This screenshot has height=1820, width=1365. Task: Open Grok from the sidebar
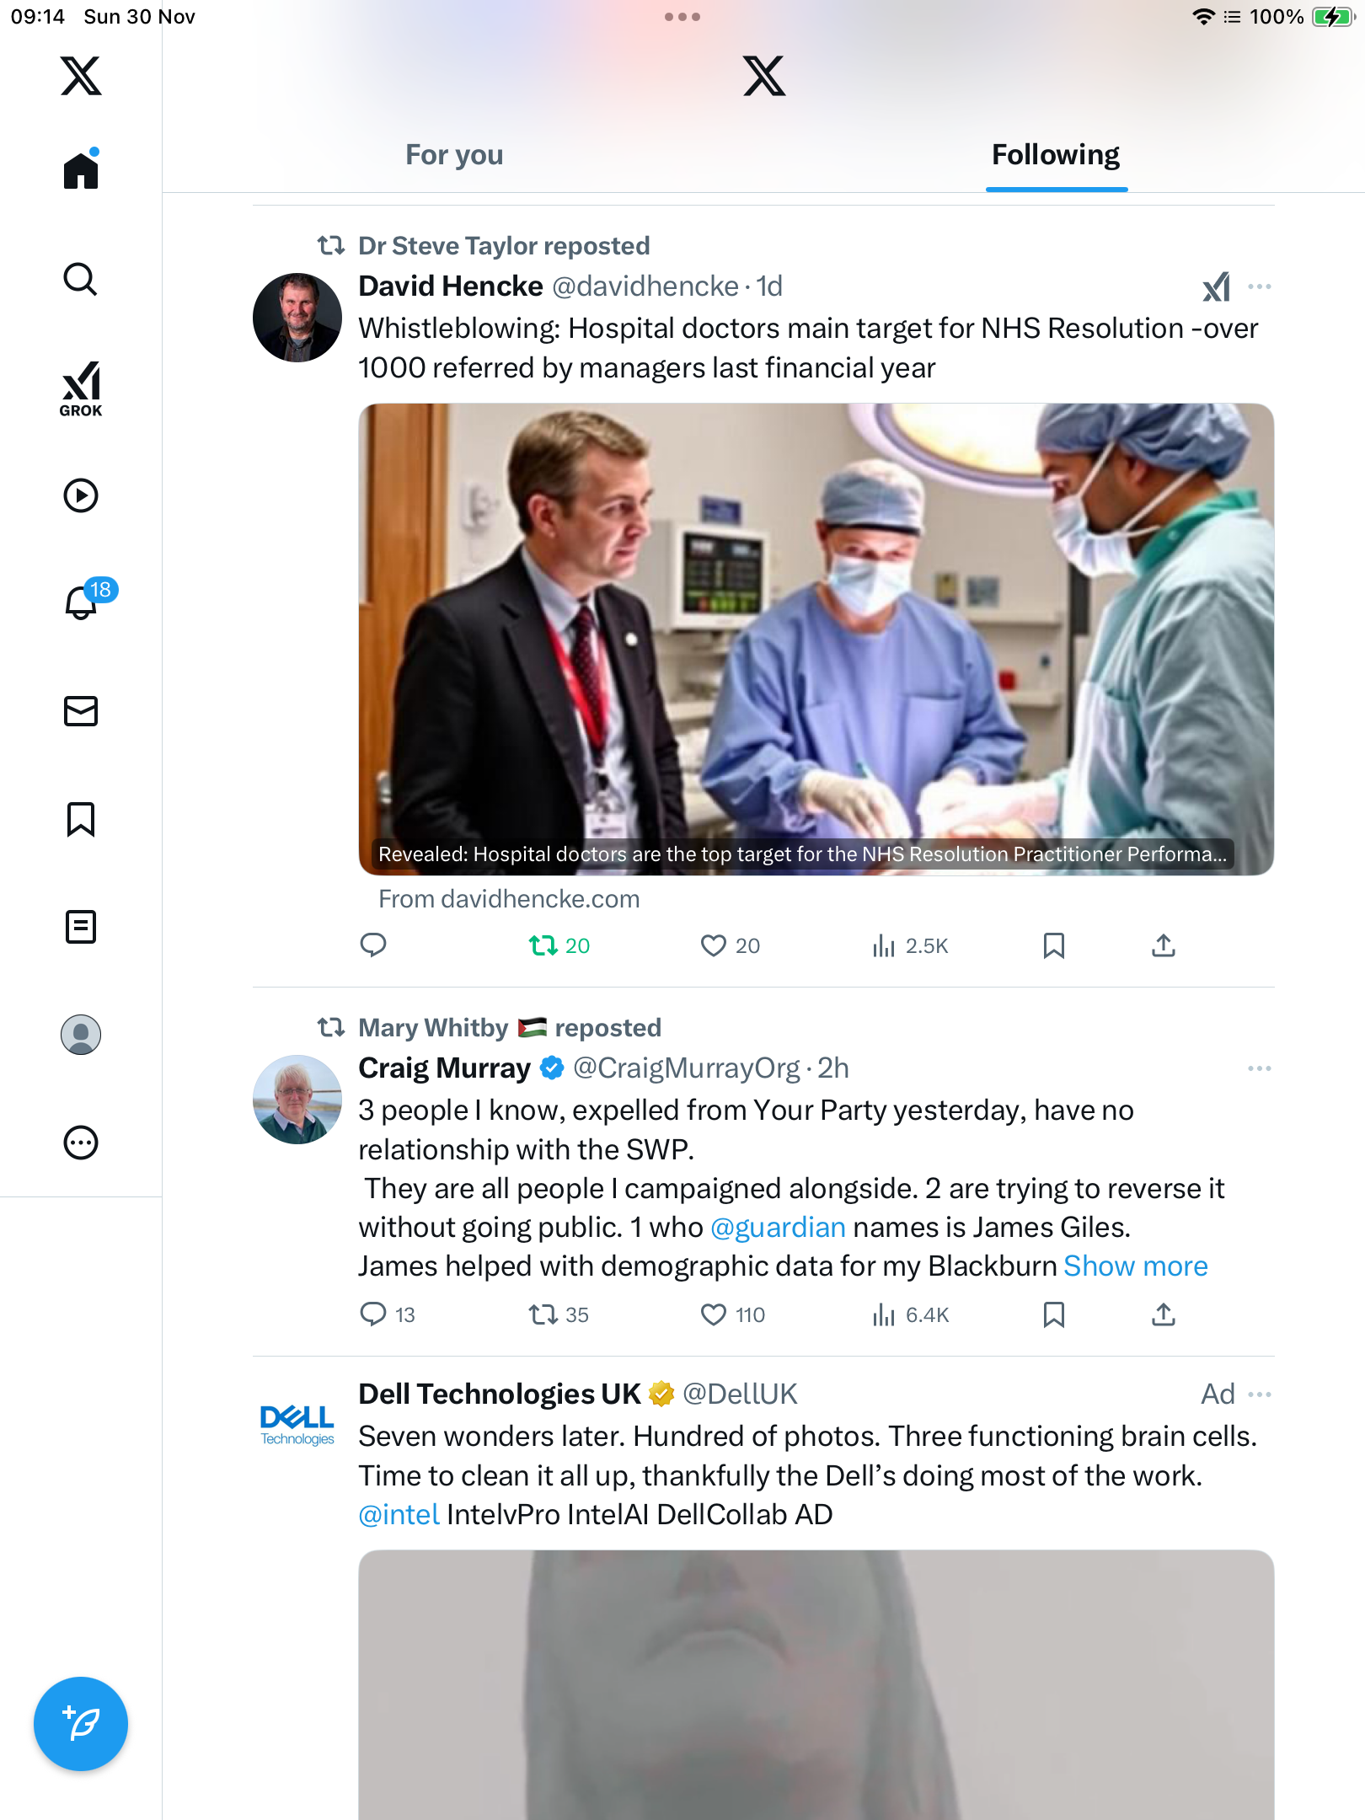81,388
